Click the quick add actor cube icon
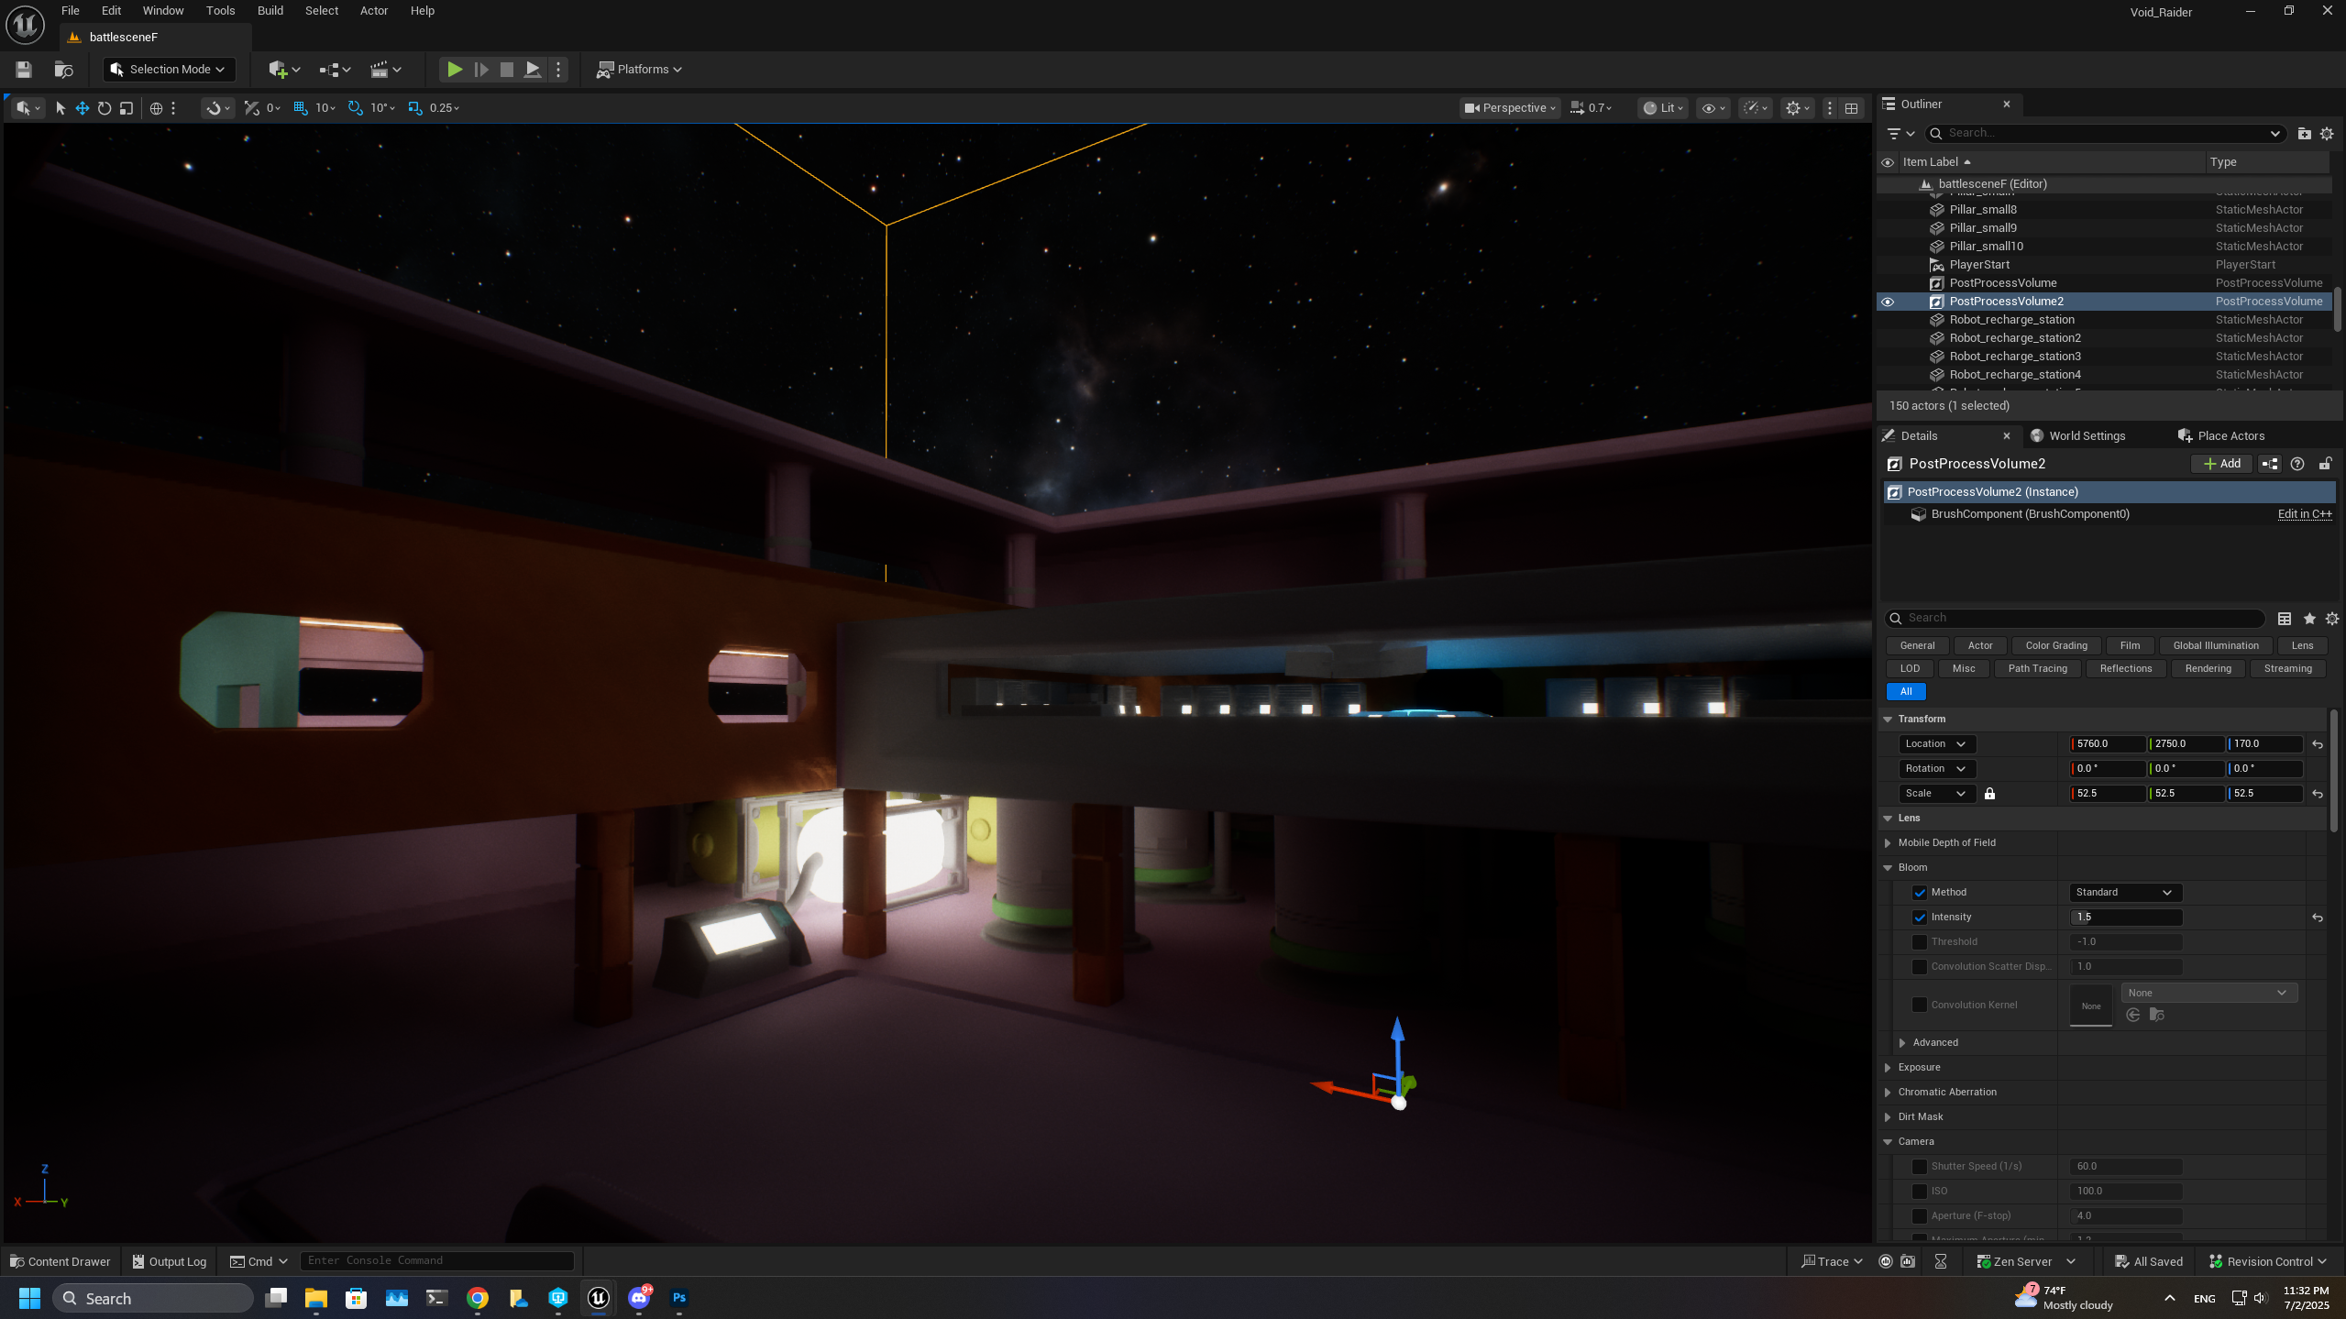The width and height of the screenshot is (2346, 1319). click(278, 70)
